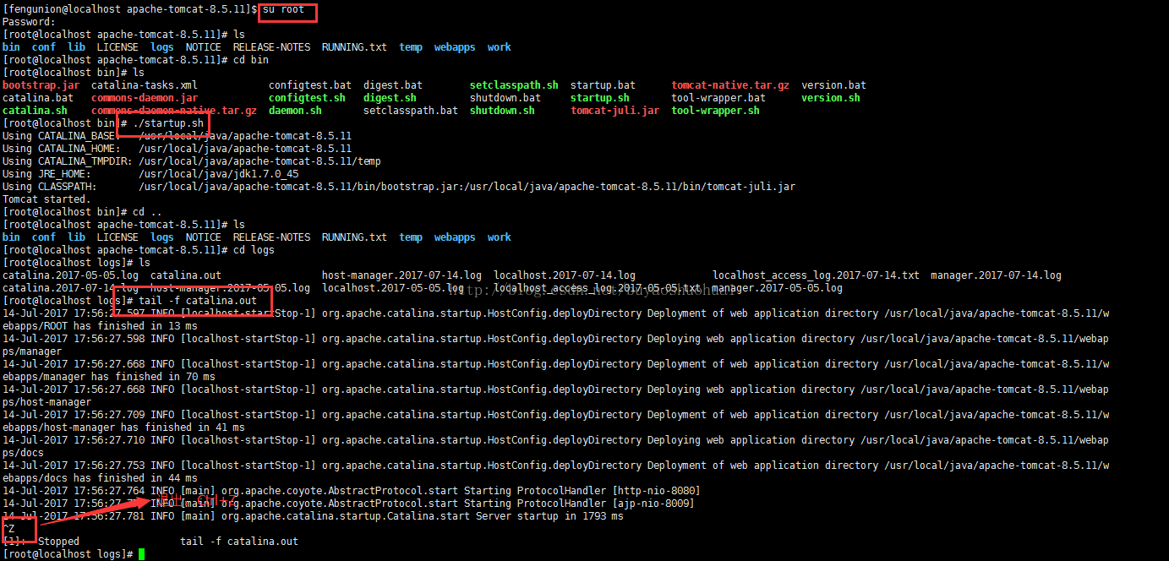This screenshot has width=1169, height=561.
Task: Click host-manager.2017-07-14.log file name
Action: 402,275
